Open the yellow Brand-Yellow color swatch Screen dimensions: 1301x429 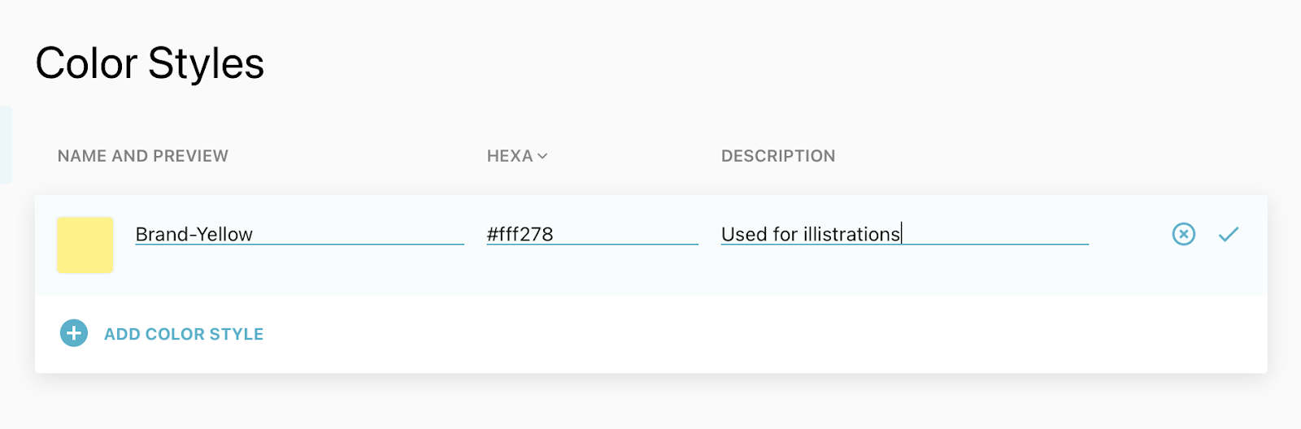coord(85,245)
